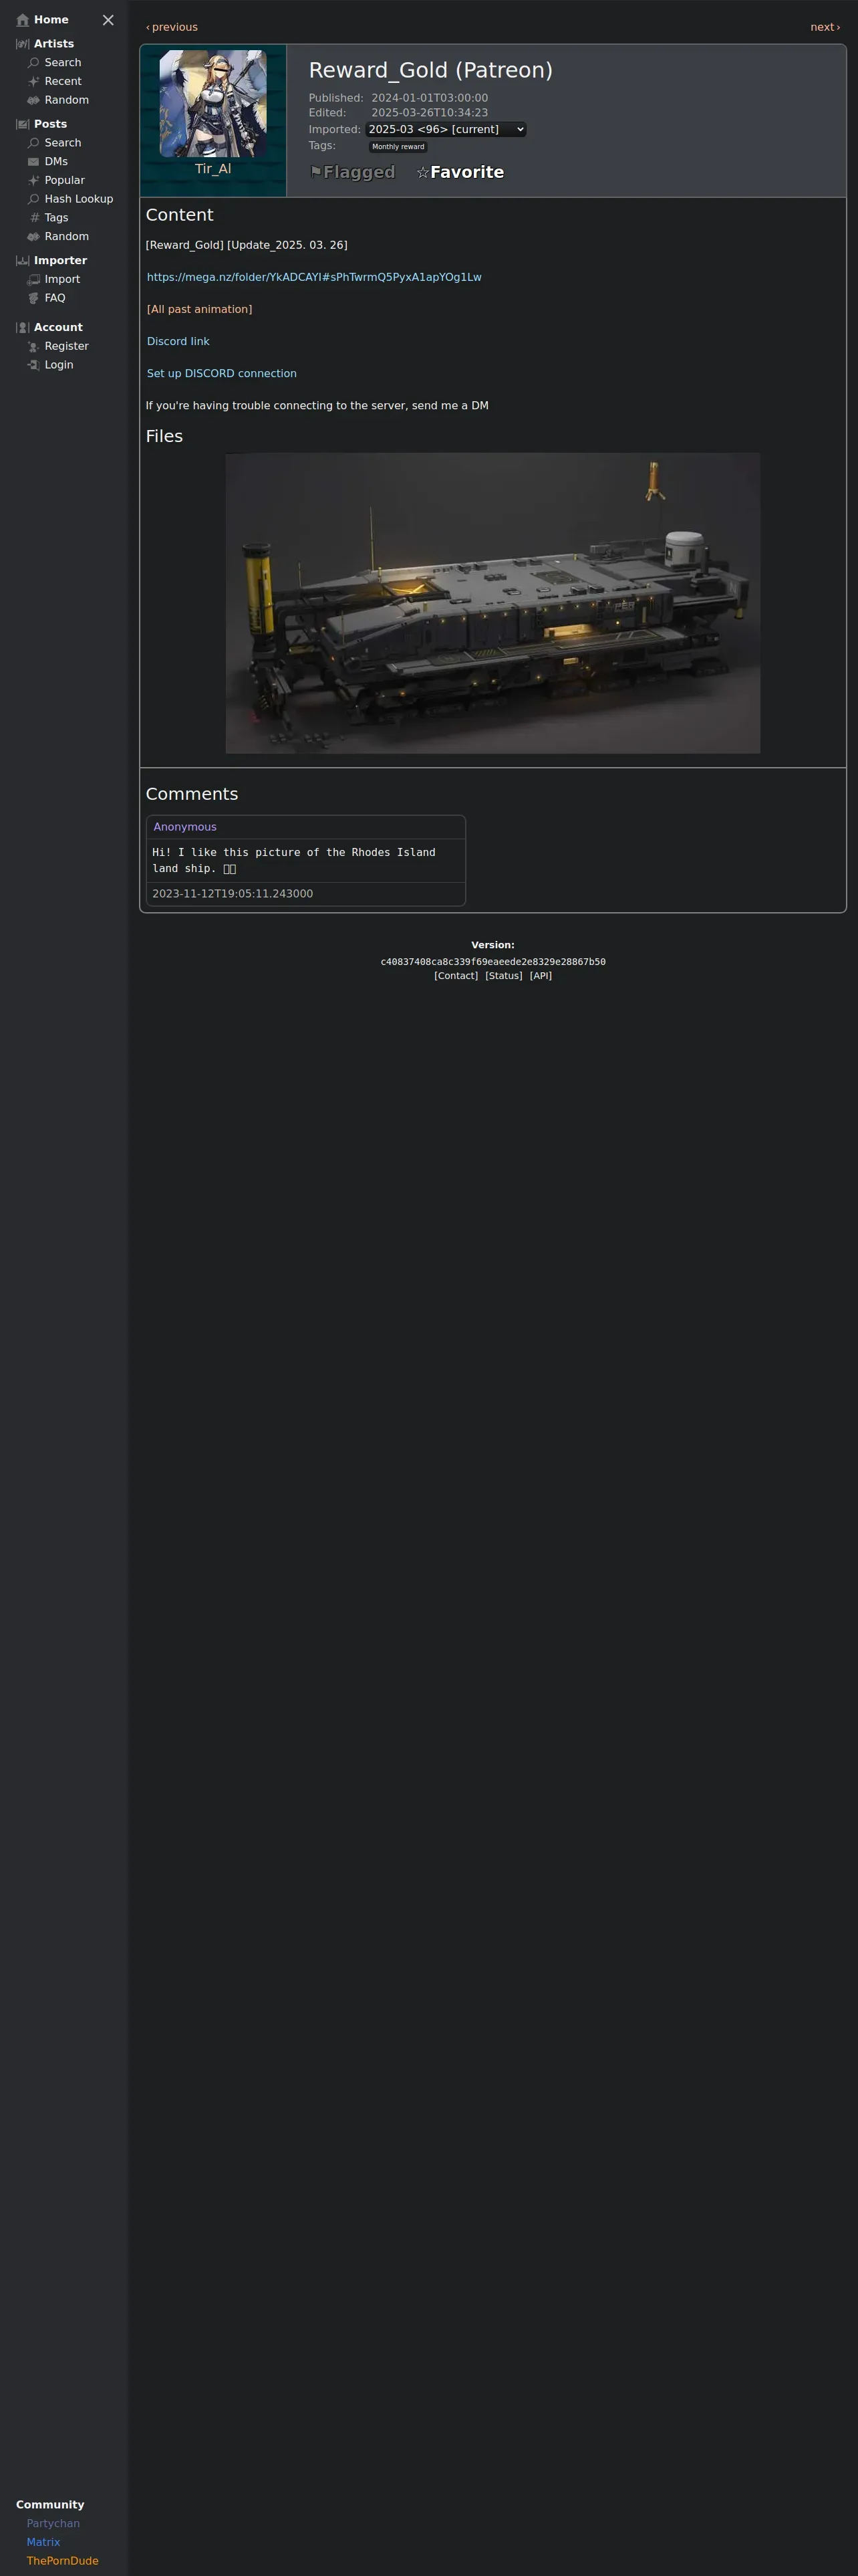Open the Contact footer link
The image size is (858, 2576).
point(456,976)
